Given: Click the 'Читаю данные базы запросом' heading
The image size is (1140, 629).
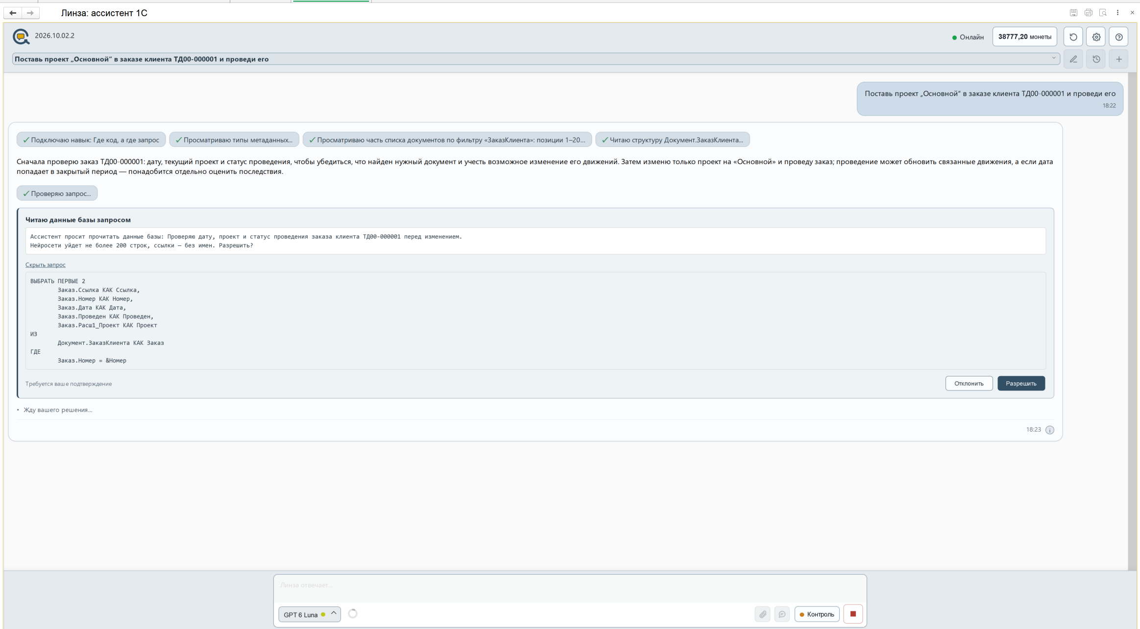Looking at the screenshot, I should 78,220.
